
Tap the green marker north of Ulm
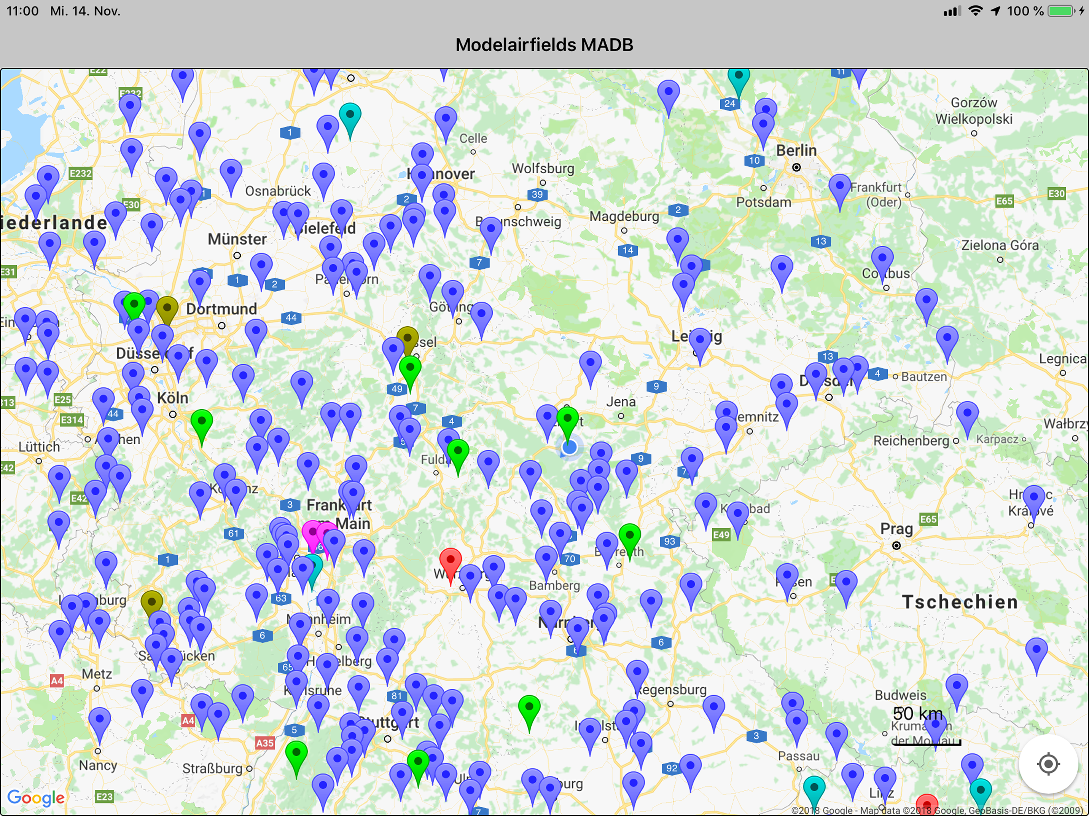(529, 708)
